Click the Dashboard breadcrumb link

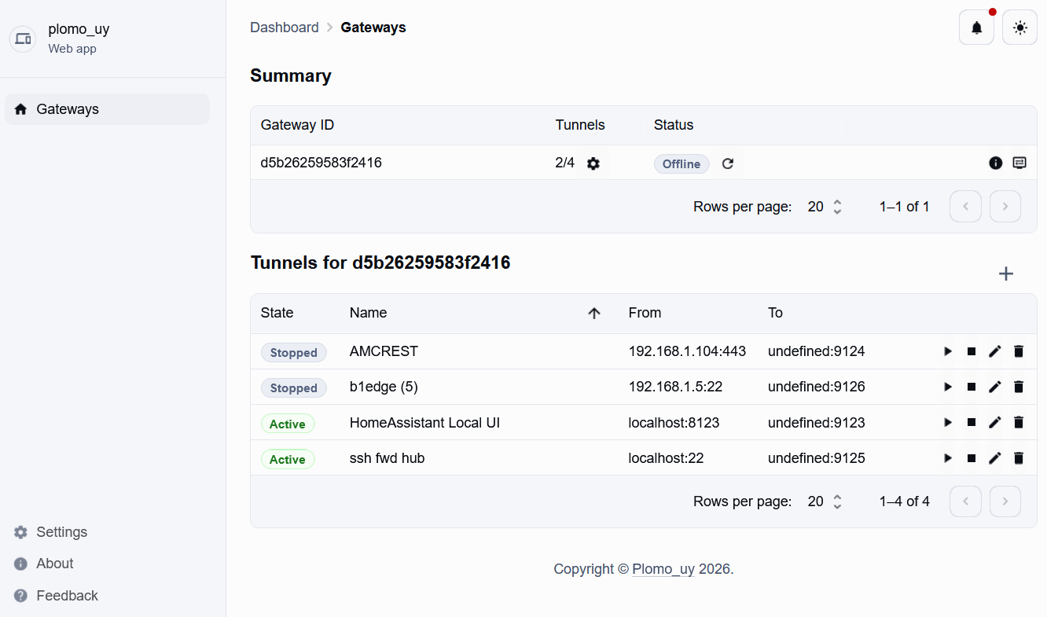pos(284,28)
